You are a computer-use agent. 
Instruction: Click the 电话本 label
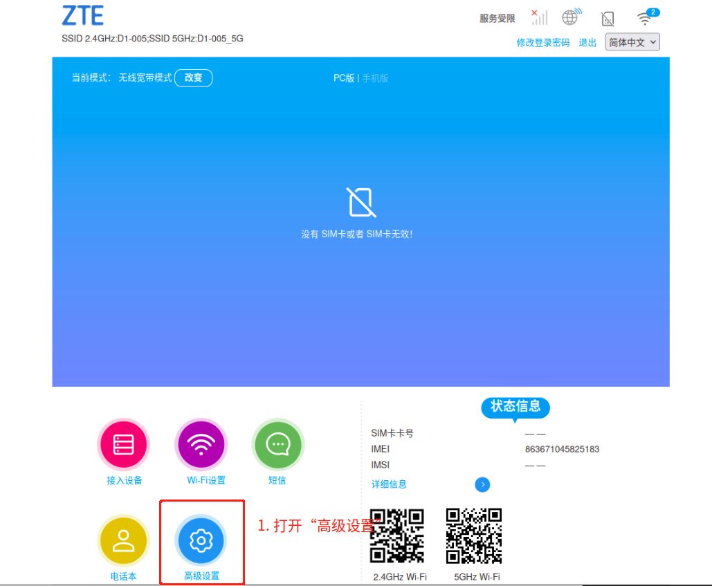point(123,576)
